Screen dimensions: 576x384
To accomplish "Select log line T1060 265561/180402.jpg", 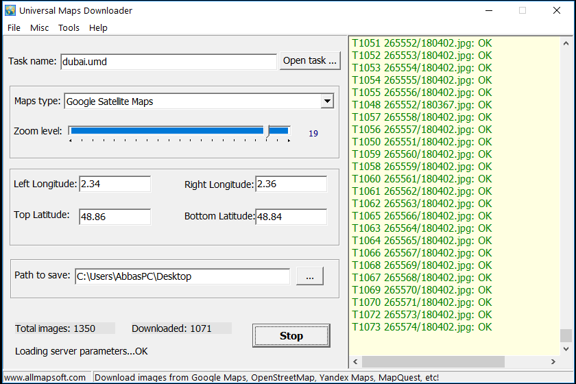I will (422, 179).
